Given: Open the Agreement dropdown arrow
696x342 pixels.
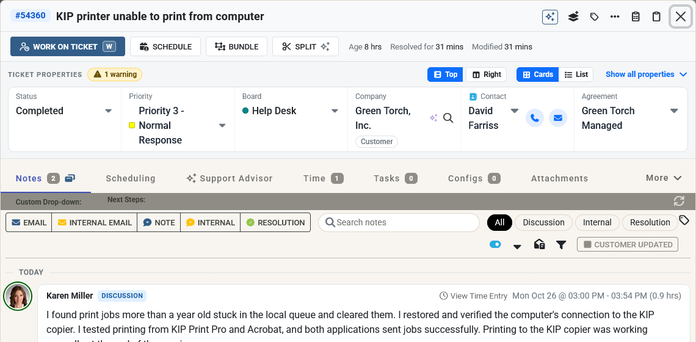Looking at the screenshot, I should [x=674, y=111].
